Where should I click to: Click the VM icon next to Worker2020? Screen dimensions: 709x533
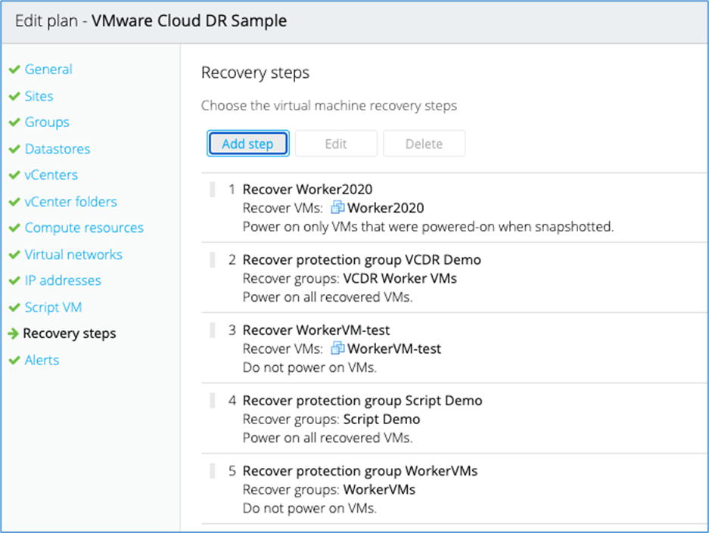337,208
